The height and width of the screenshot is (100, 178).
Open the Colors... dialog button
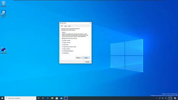pyautogui.click(x=78, y=58)
